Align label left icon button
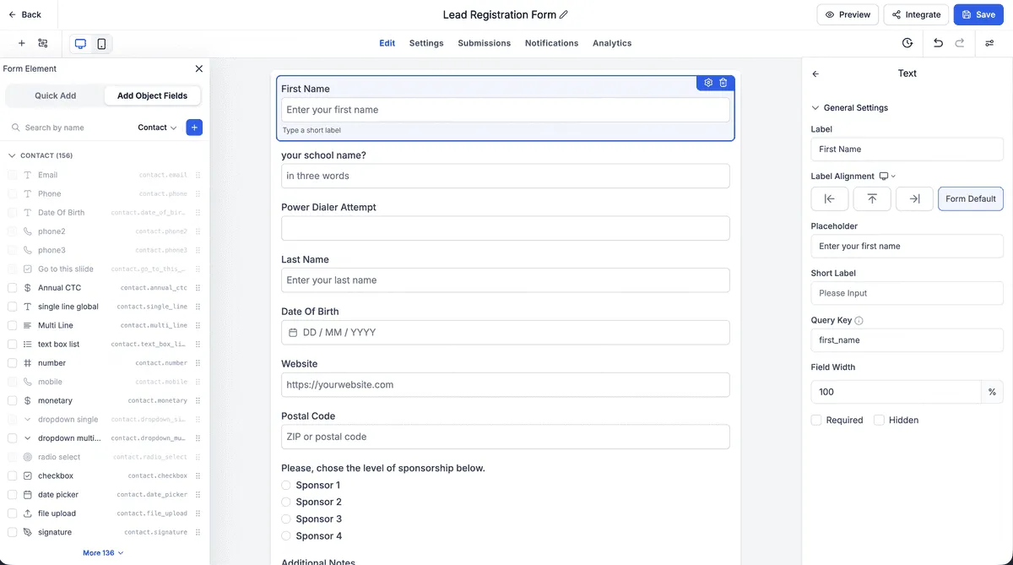The image size is (1013, 565). click(830, 198)
